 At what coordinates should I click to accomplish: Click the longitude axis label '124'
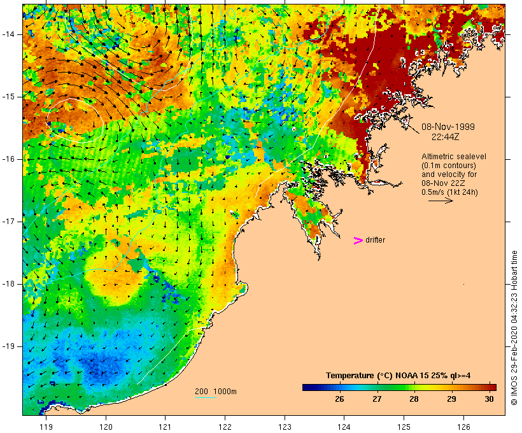[344, 427]
